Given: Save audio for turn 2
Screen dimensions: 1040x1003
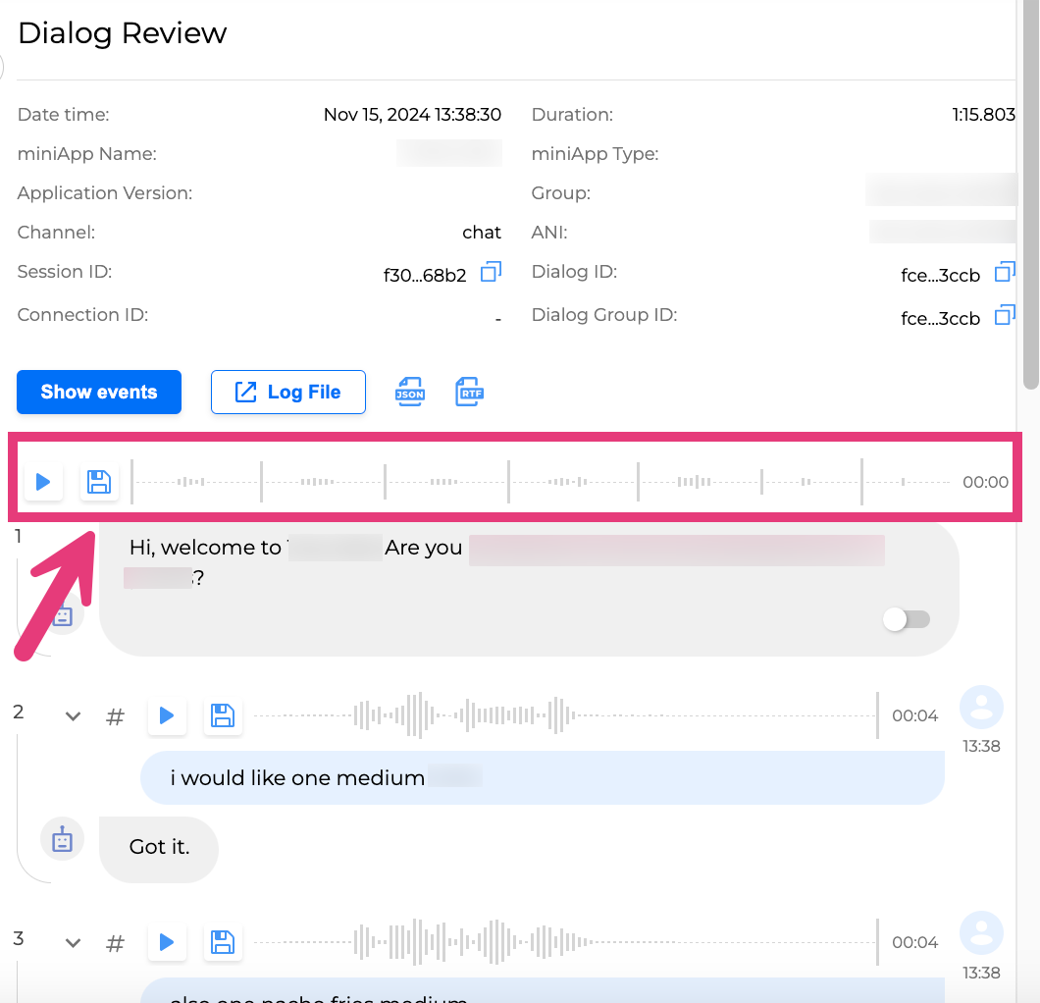Looking at the screenshot, I should point(223,715).
